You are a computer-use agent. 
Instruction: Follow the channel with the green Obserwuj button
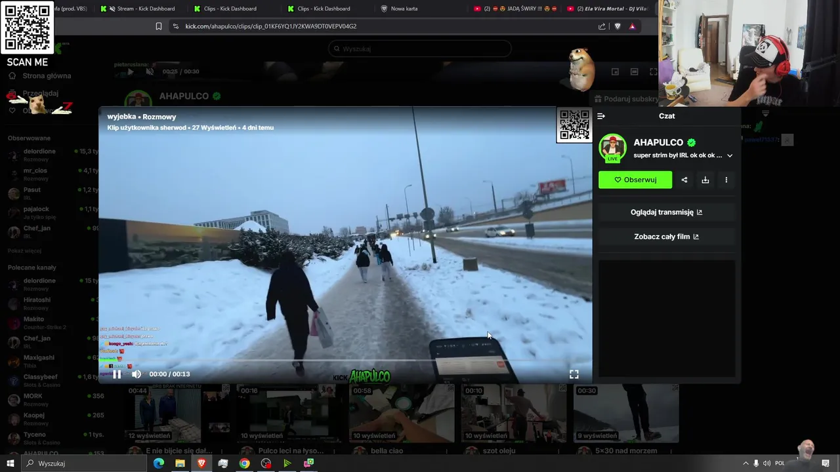coord(635,180)
